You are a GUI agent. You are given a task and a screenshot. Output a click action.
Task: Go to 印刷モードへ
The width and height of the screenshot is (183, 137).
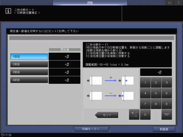pos(91,129)
